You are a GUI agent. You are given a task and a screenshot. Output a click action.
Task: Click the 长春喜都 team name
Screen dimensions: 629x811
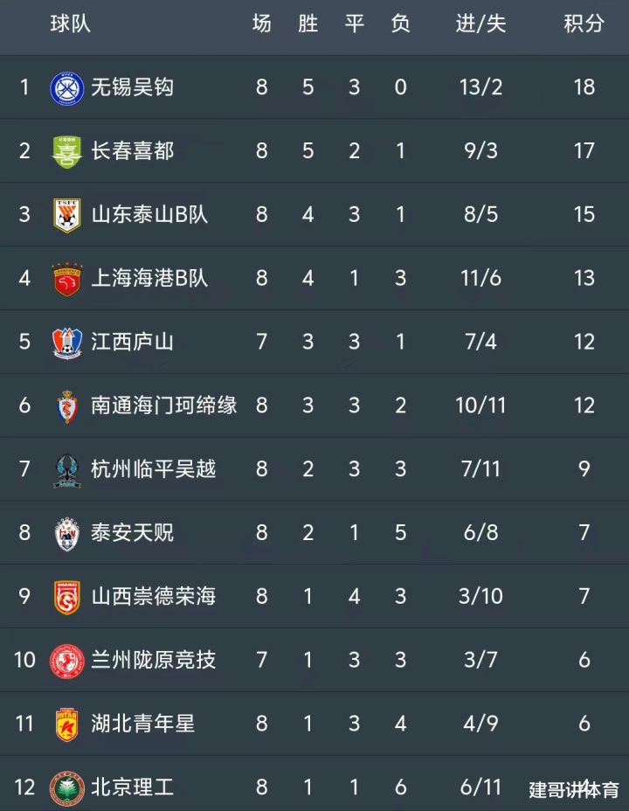[x=132, y=150]
